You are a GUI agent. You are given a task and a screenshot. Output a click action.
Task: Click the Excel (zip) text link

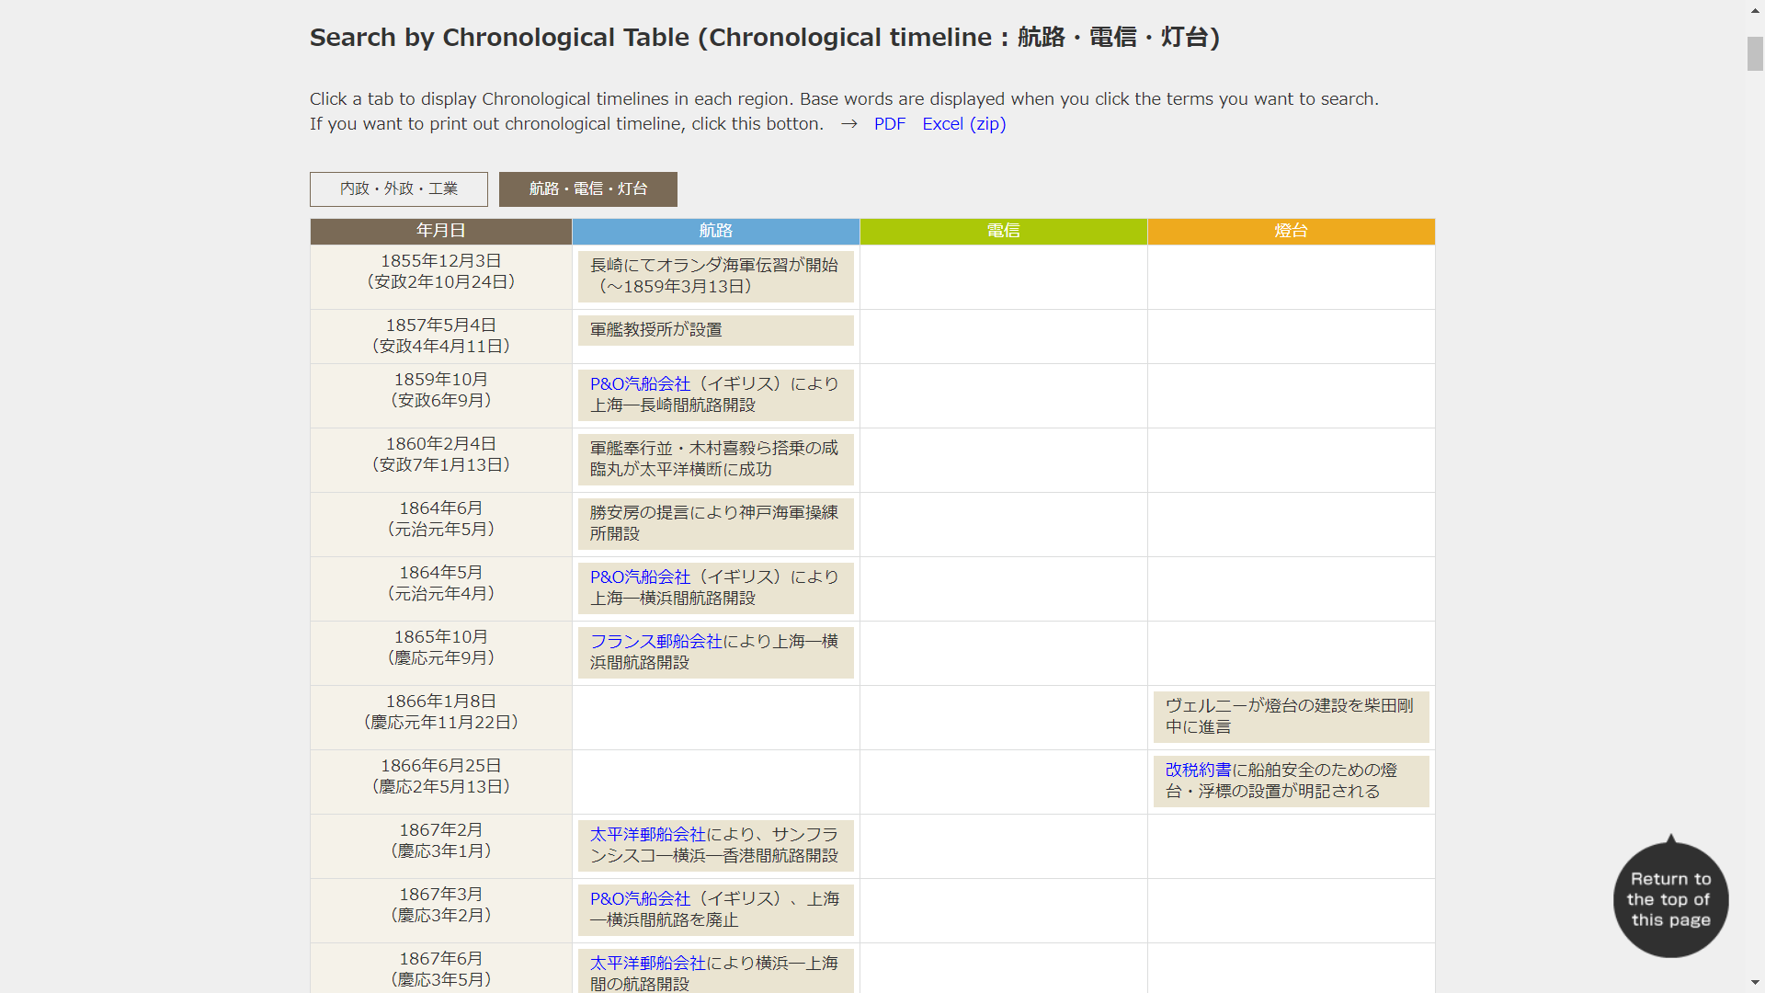[x=965, y=122]
